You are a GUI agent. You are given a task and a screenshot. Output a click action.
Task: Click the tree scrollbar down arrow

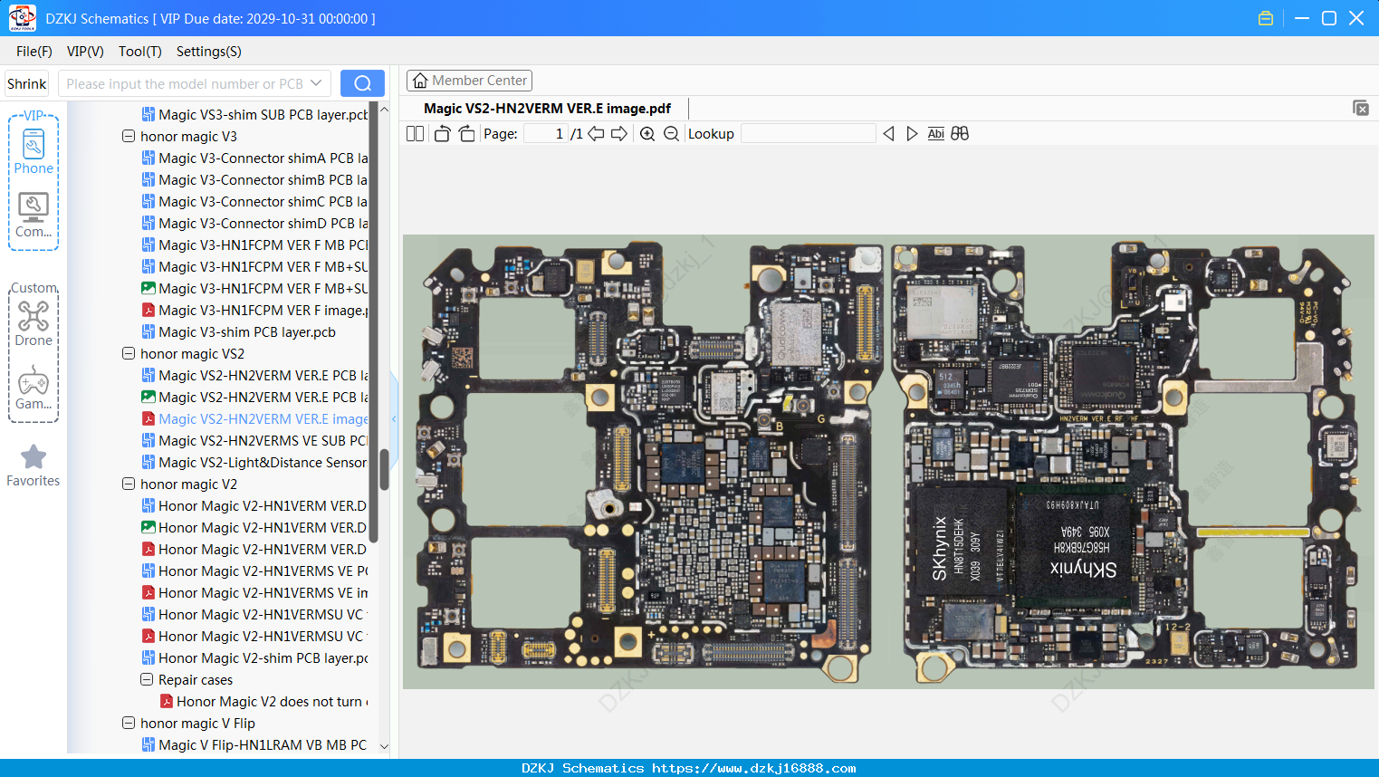point(384,747)
